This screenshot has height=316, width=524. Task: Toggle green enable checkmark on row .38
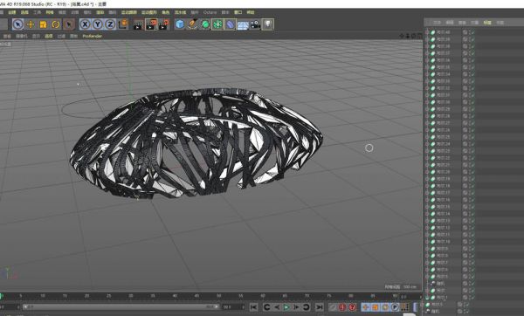[x=472, y=46]
